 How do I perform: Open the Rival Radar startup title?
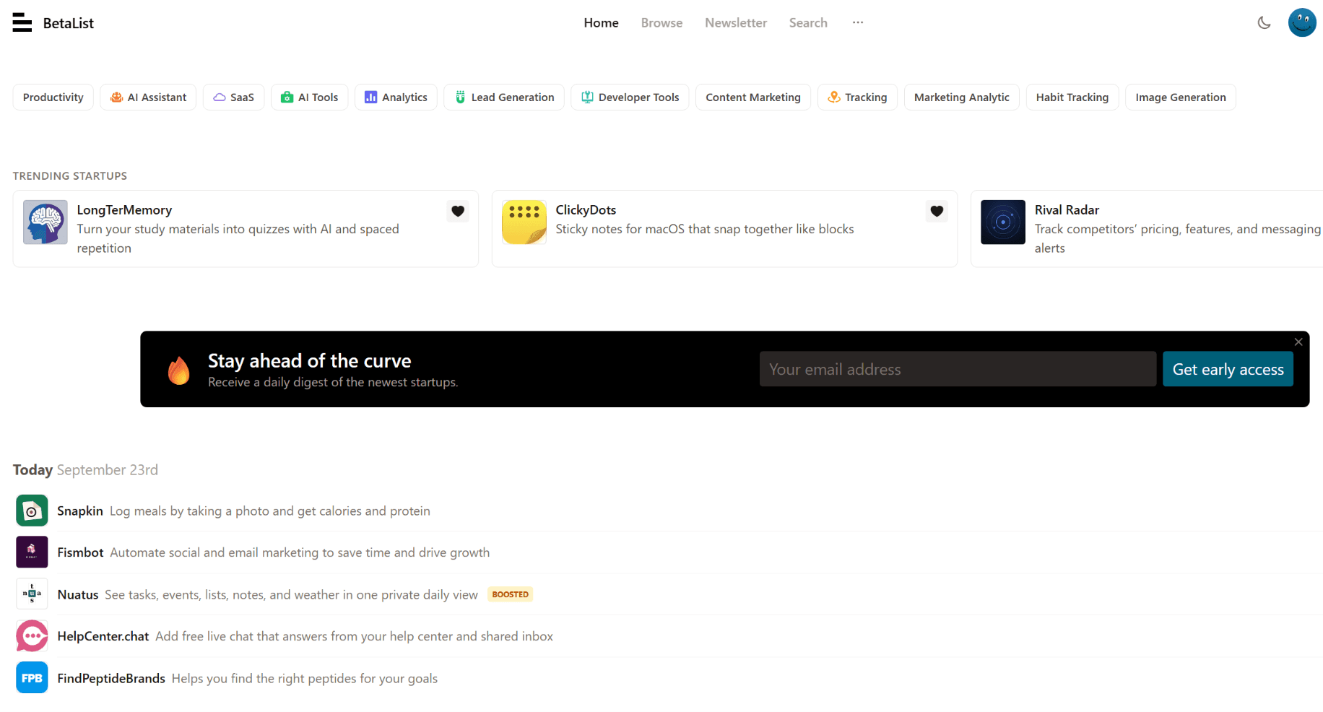(x=1067, y=209)
